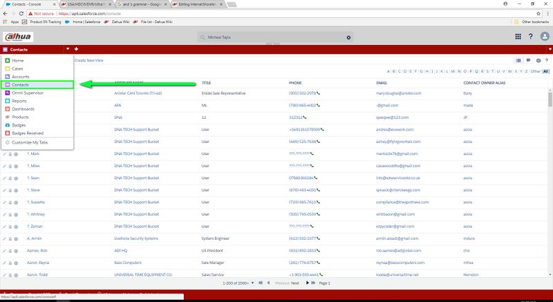The width and height of the screenshot is (553, 302).
Task: Expand the dropdown at the red bar's right end
Action: tap(550, 49)
